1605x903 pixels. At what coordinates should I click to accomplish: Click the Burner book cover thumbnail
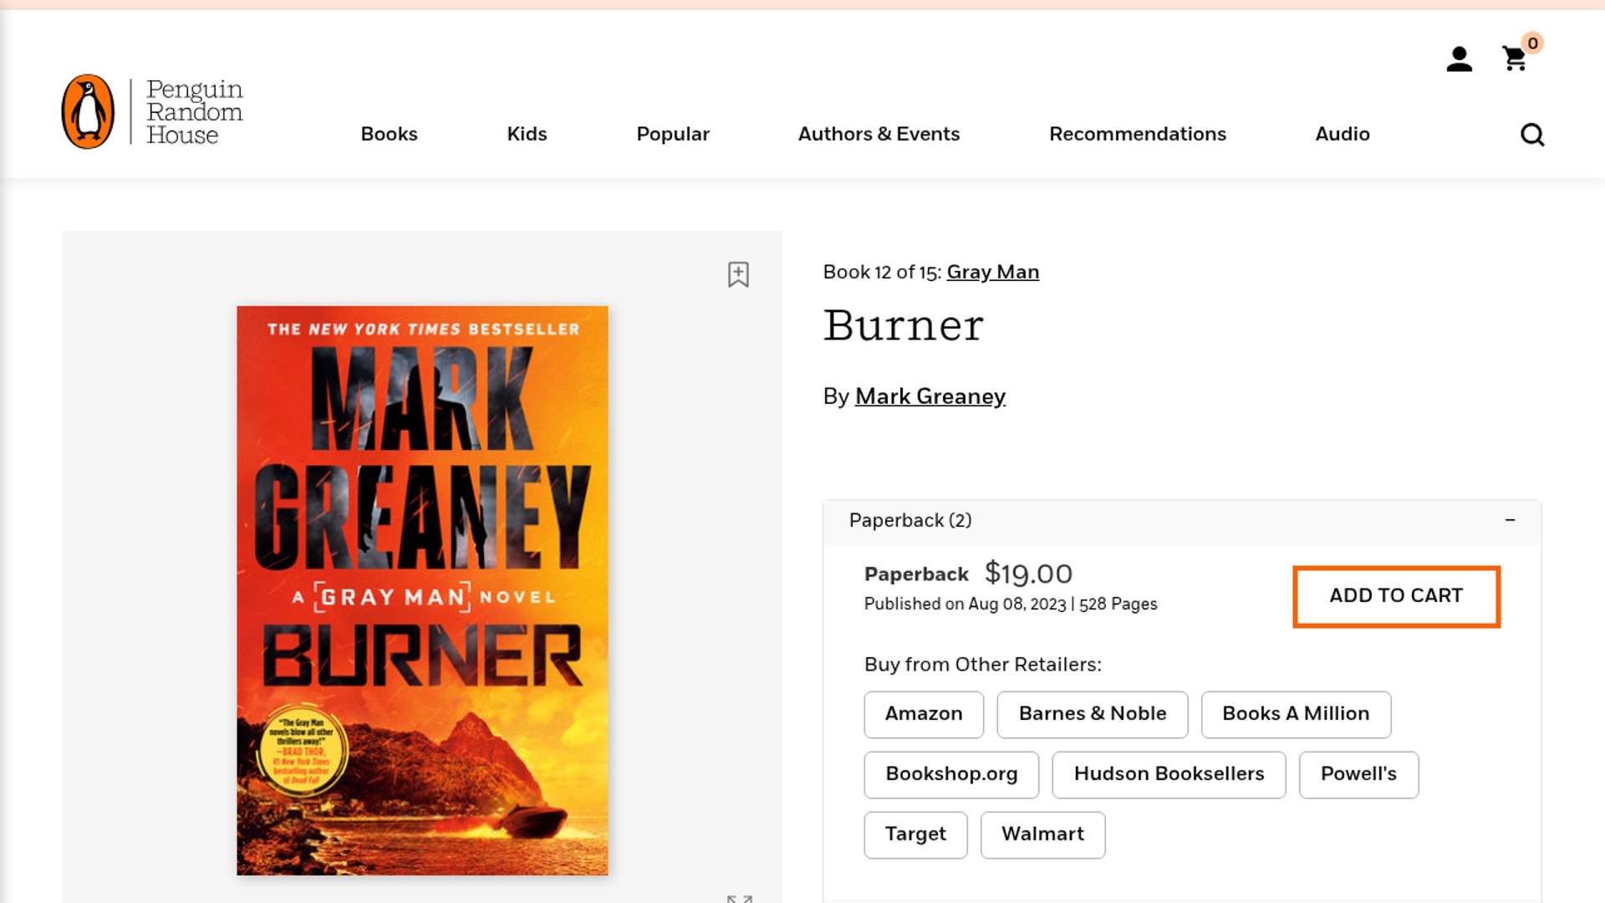[422, 590]
